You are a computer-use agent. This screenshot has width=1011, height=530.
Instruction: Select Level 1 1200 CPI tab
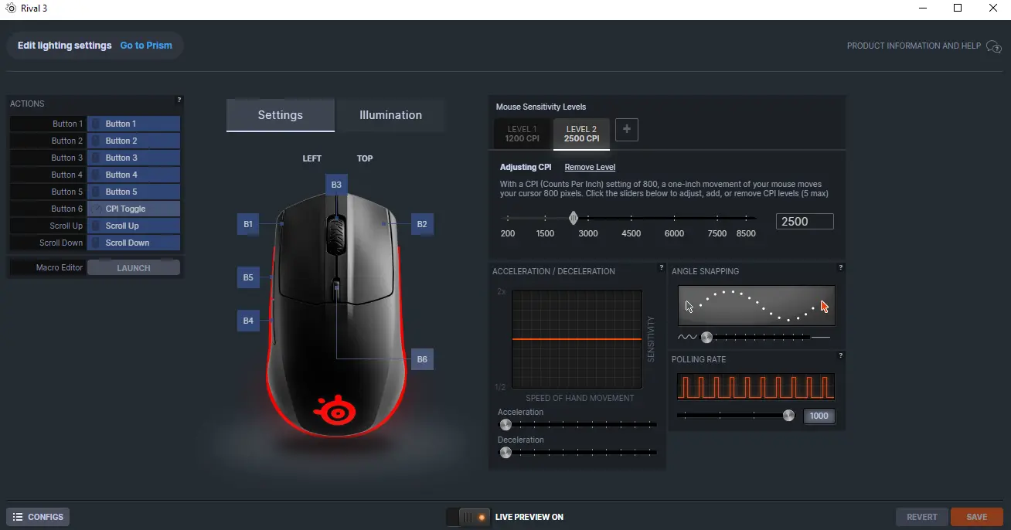click(522, 134)
